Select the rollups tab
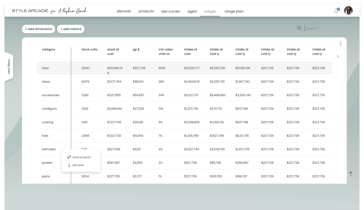Screen dimensions: 364x210 coord(210,11)
